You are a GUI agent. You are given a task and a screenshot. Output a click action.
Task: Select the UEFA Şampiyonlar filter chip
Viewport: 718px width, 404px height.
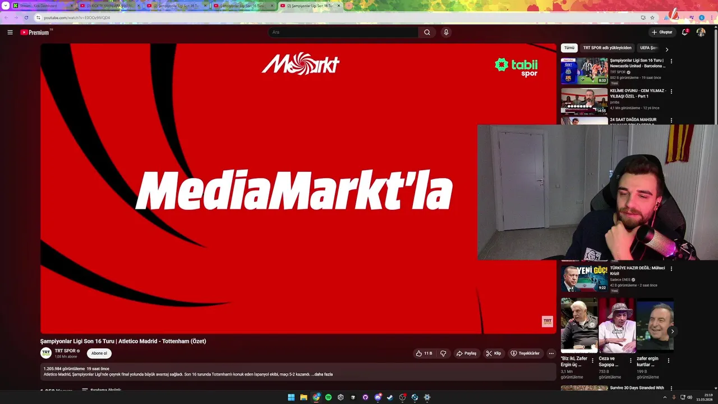649,48
